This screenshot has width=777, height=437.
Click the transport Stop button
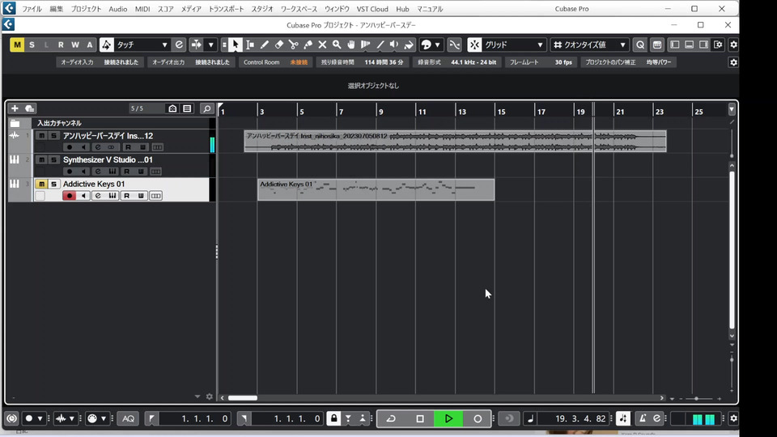(x=420, y=418)
